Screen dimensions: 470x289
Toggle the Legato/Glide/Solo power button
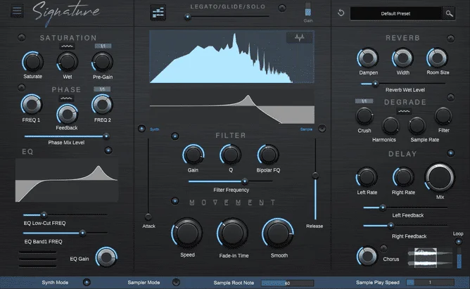coord(281,8)
